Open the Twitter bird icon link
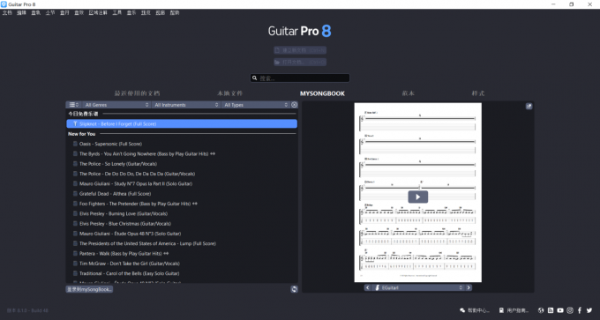 coord(589,310)
